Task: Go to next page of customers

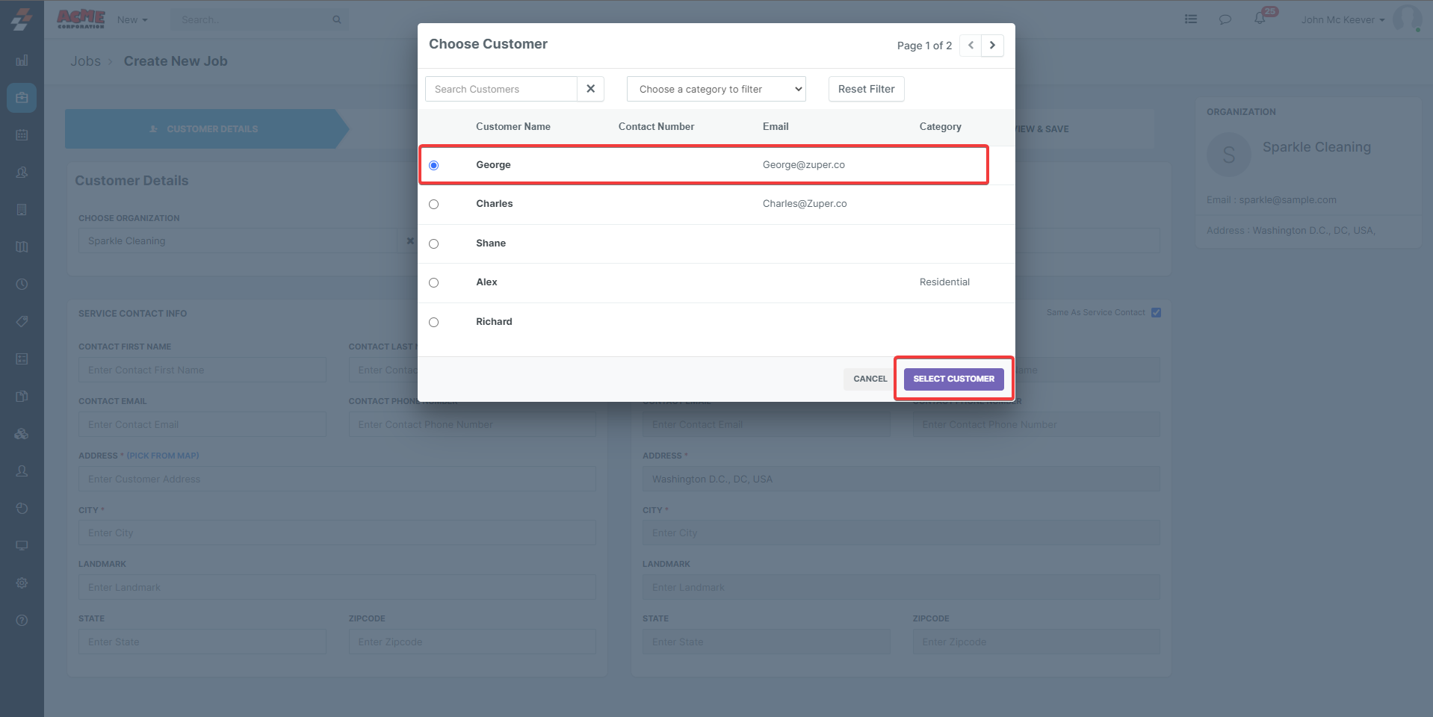Action: (x=992, y=46)
